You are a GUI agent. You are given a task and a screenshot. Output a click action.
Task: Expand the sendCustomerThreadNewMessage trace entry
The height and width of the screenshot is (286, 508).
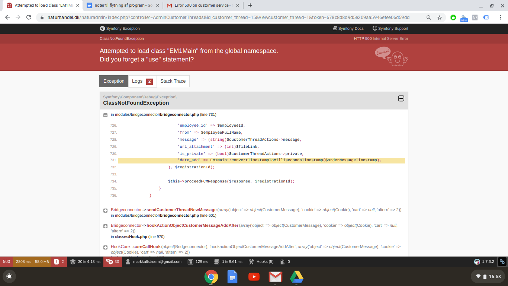(106, 210)
